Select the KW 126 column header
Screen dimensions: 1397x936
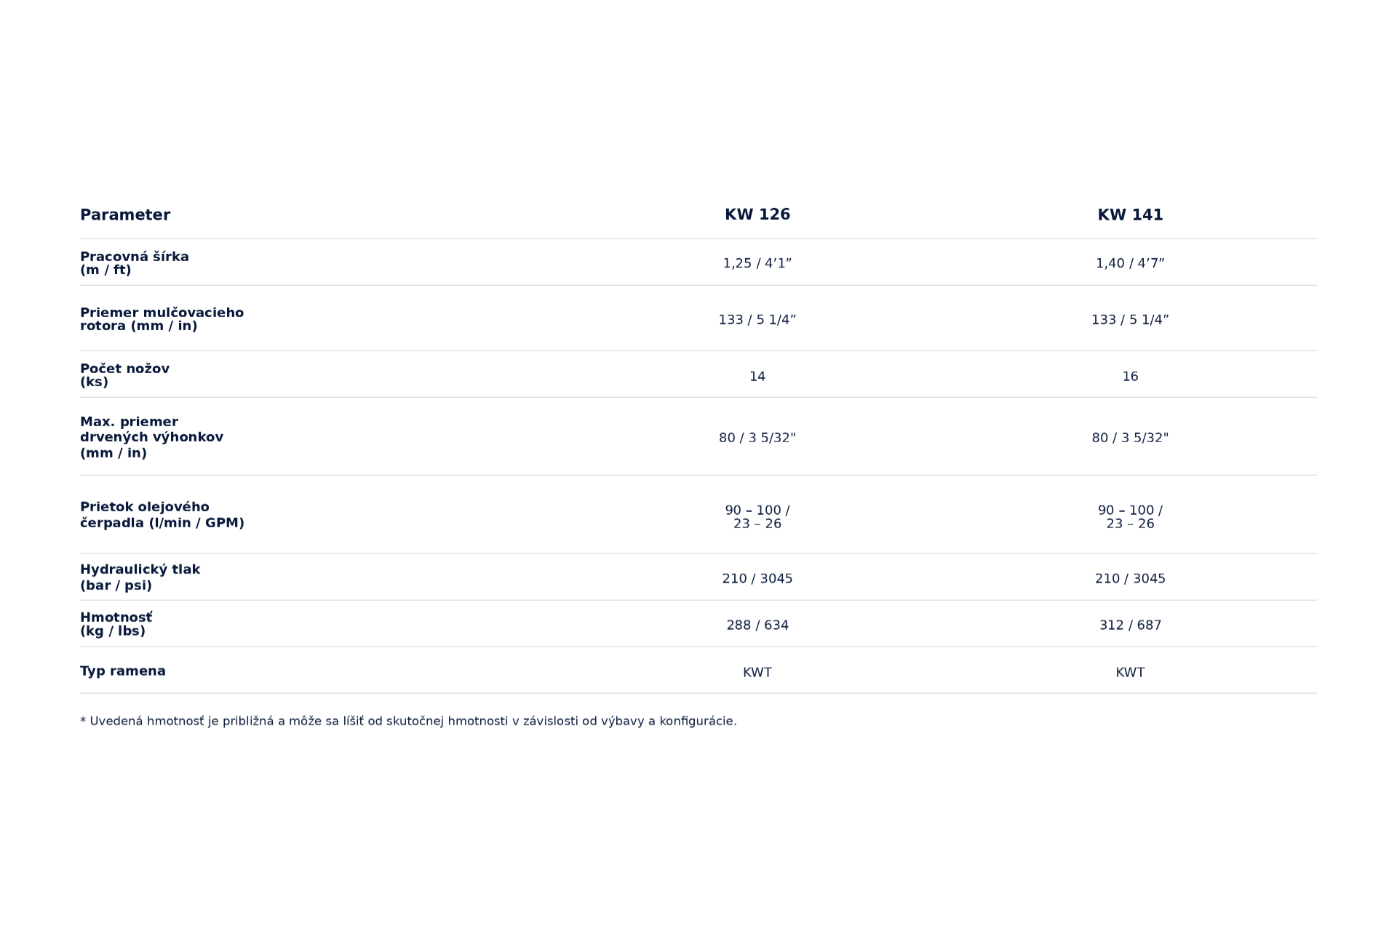pyautogui.click(x=757, y=215)
